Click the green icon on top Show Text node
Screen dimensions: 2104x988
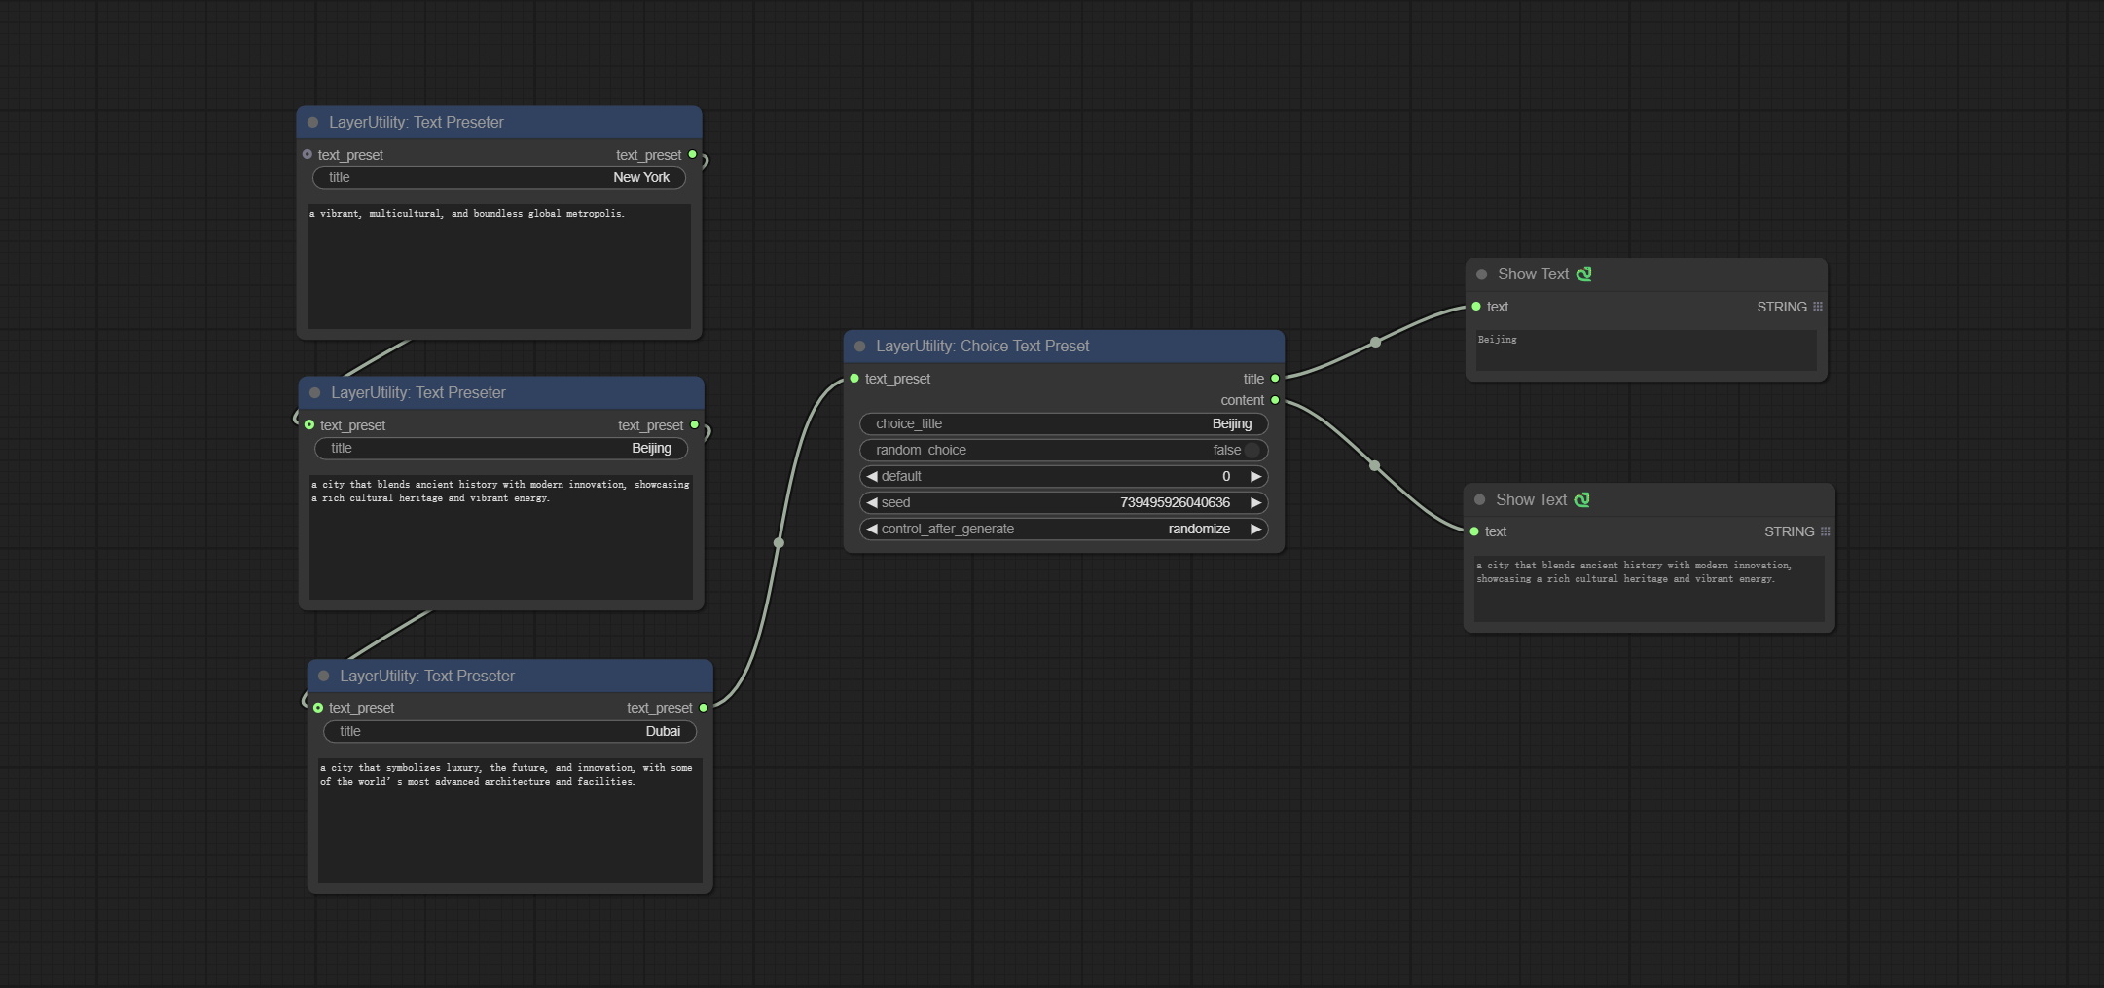pyautogui.click(x=1584, y=274)
